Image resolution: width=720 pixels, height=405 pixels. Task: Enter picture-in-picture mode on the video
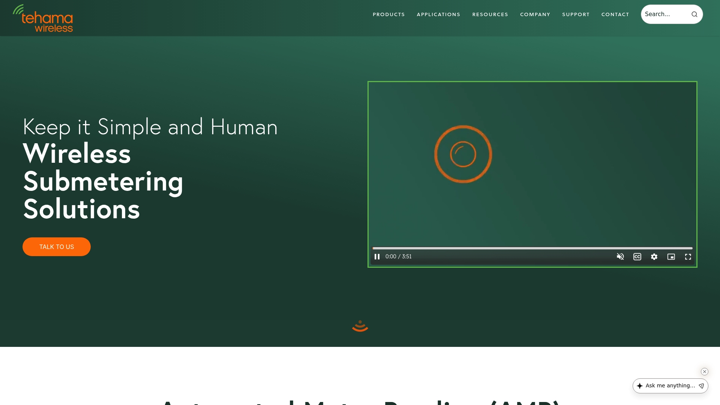tap(671, 256)
